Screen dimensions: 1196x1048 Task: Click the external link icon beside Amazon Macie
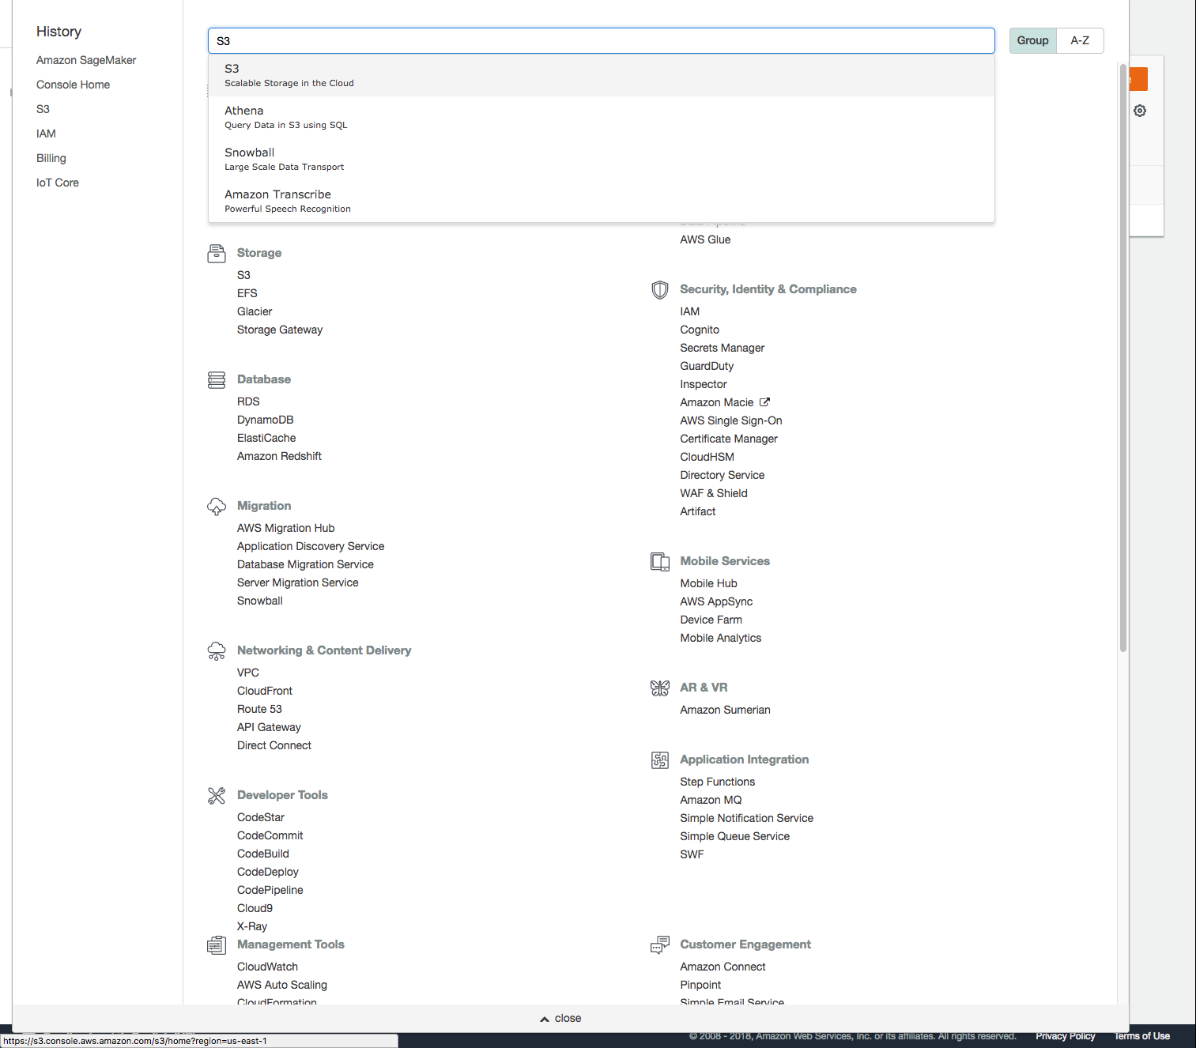point(764,402)
